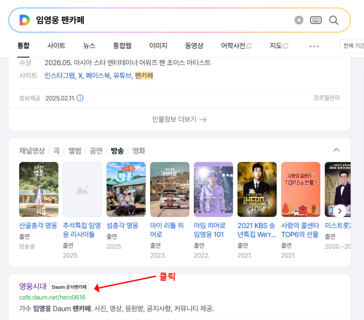
Task: Clear the search query with the X icon
Action: point(299,20)
